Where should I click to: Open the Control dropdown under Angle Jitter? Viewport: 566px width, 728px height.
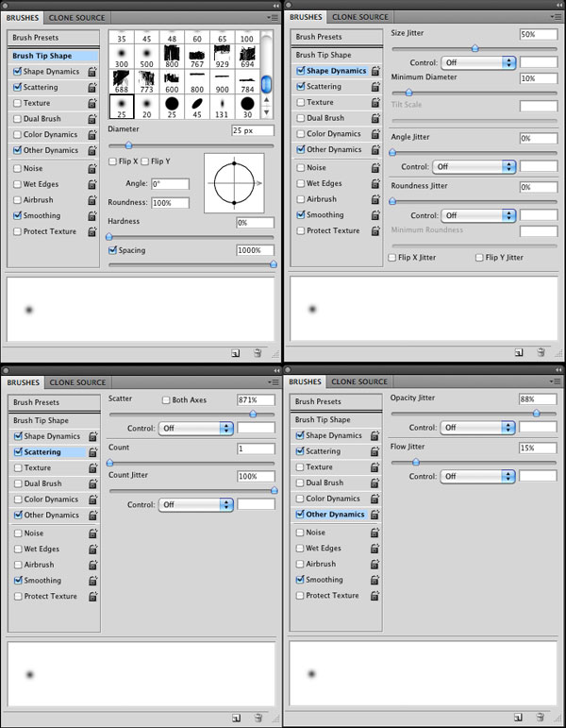[474, 167]
